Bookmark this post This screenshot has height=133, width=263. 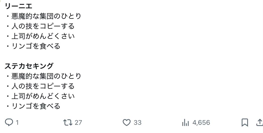(x=245, y=122)
